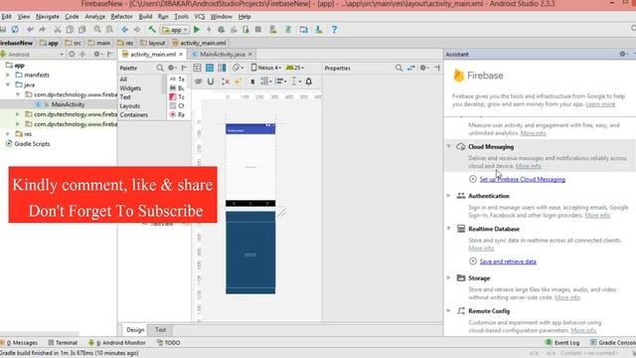
Task: Select the Layouts category in Palette
Action: [130, 106]
